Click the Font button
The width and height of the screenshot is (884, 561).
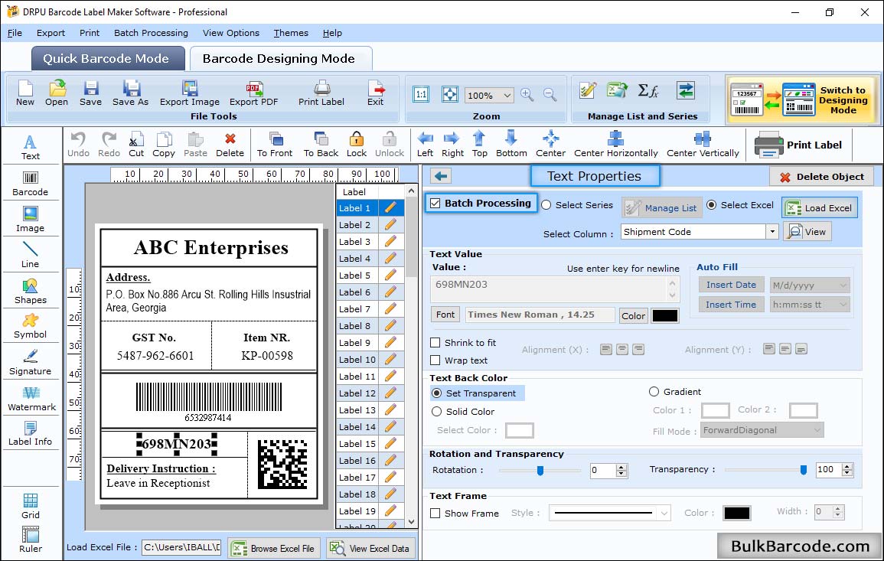445,315
